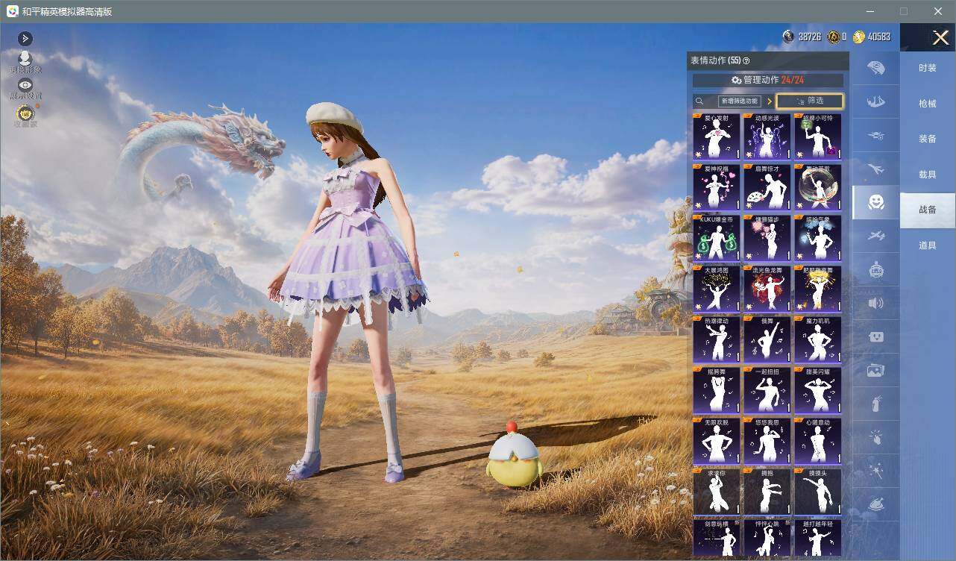Open the voice pack speaker category
Image resolution: width=956 pixels, height=561 pixels.
point(876,303)
